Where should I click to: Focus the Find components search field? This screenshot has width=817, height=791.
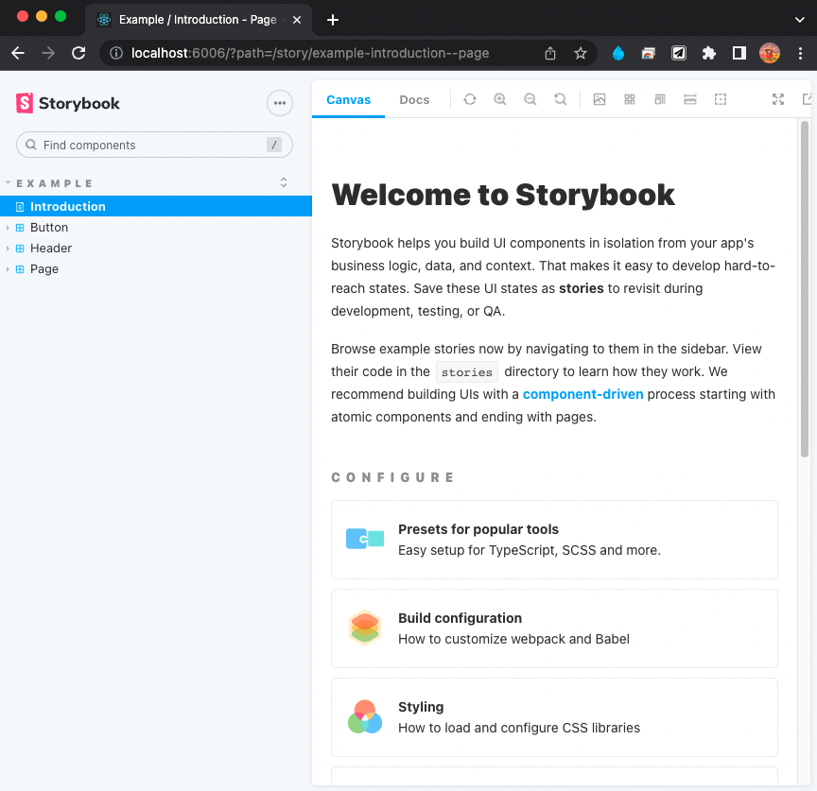coord(154,145)
